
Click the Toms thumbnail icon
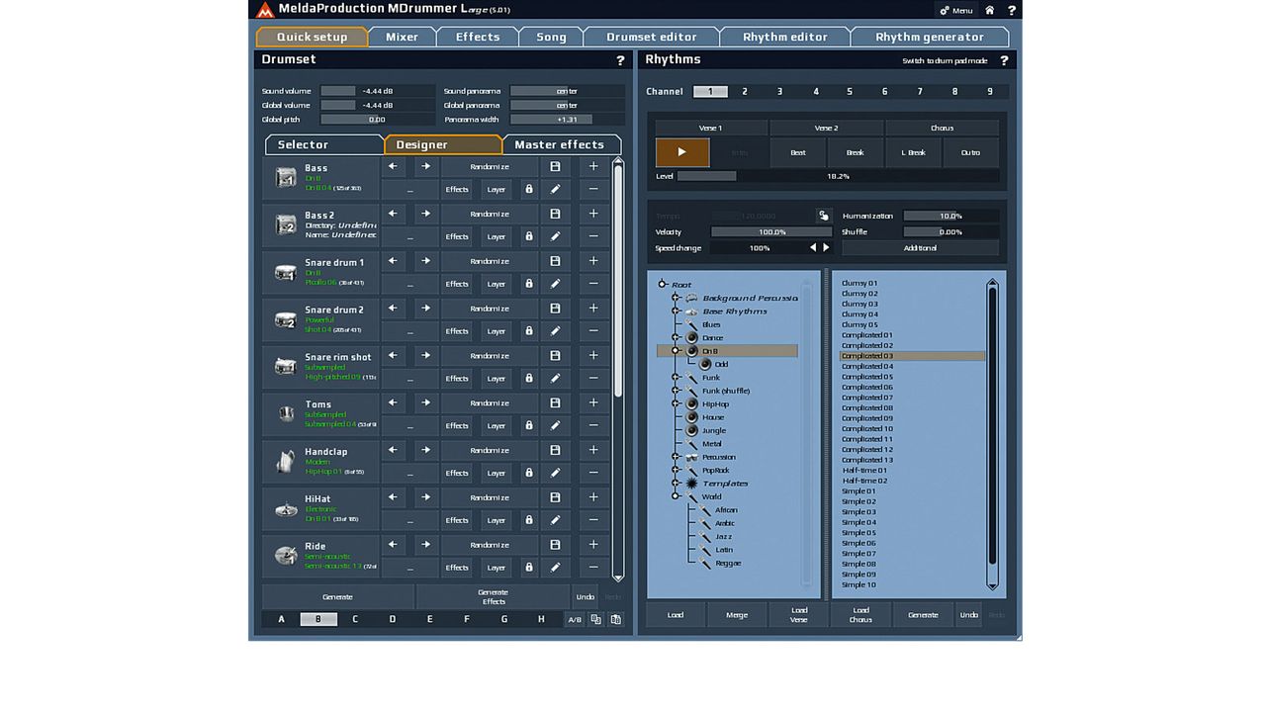(x=286, y=414)
